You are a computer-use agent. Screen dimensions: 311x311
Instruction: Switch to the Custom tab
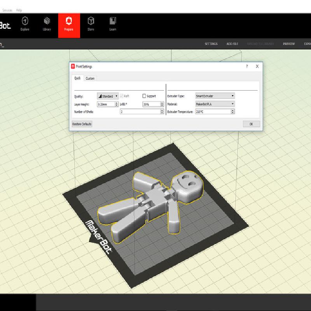pyautogui.click(x=90, y=79)
